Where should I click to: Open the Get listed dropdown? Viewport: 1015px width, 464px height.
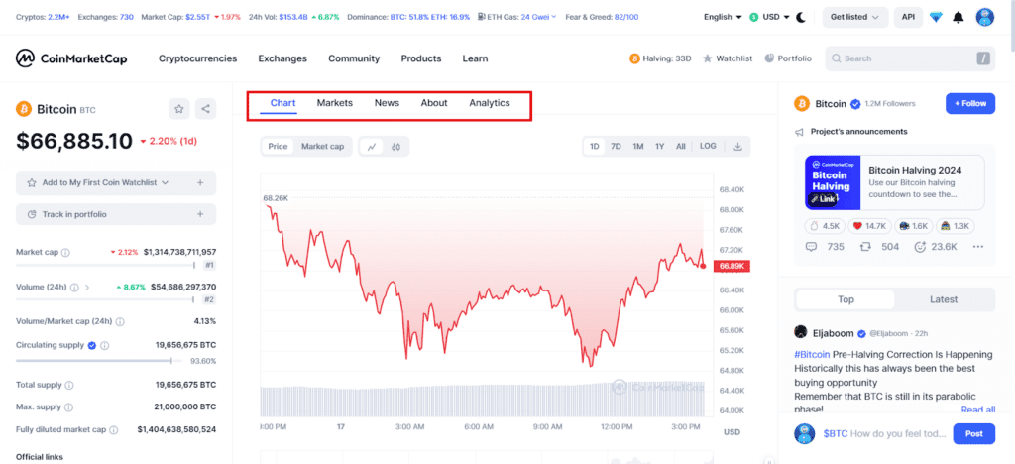tap(855, 17)
